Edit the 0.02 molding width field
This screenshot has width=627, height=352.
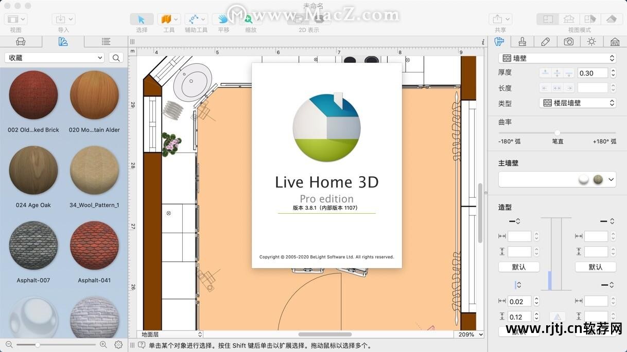click(519, 302)
